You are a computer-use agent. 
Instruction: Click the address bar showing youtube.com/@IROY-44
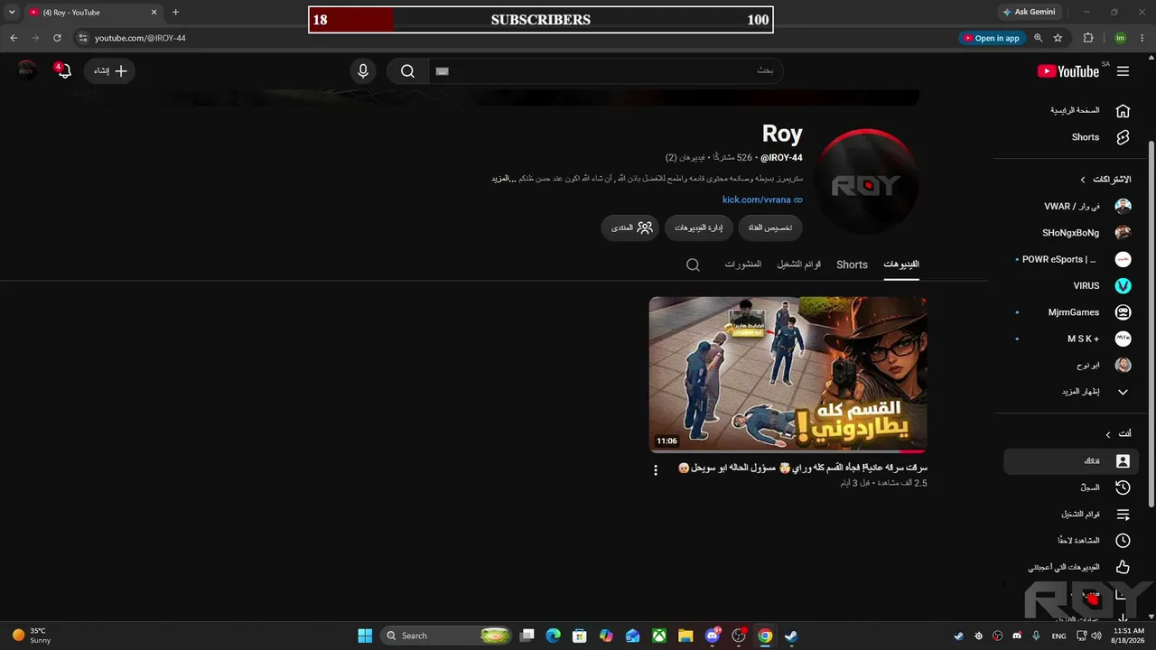pyautogui.click(x=515, y=38)
